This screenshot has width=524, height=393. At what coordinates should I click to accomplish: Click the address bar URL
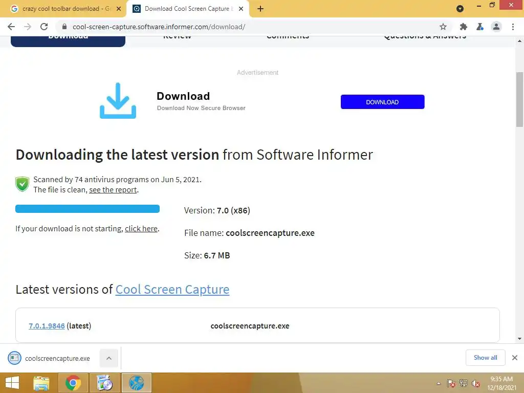[x=159, y=27]
